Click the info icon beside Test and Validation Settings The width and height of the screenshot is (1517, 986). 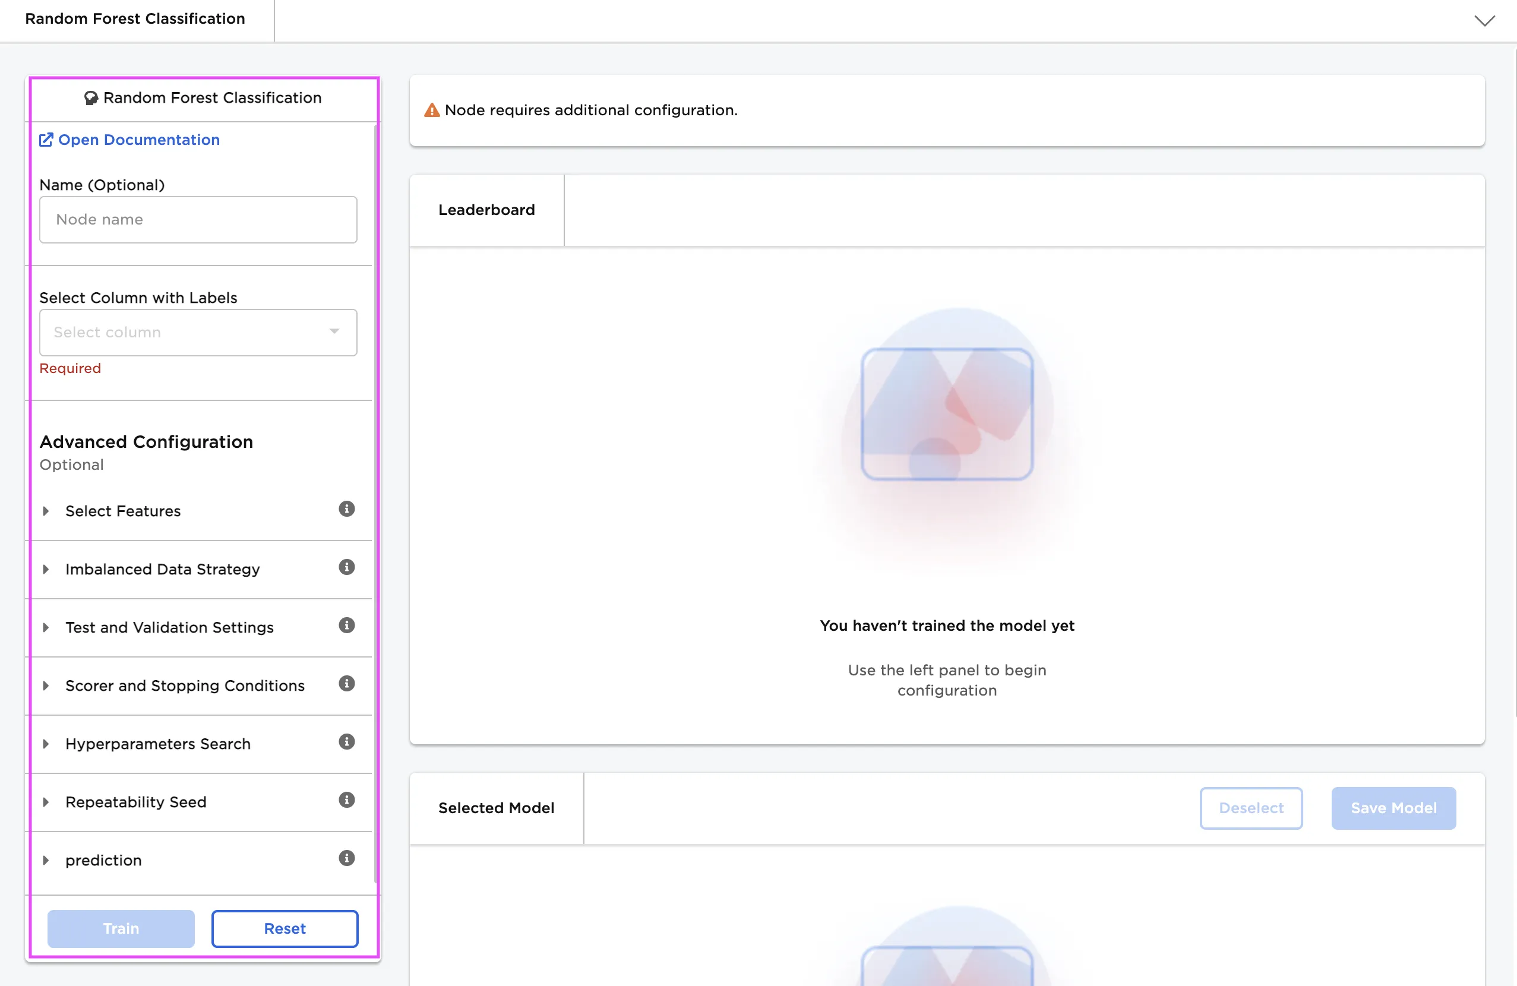pyautogui.click(x=346, y=625)
